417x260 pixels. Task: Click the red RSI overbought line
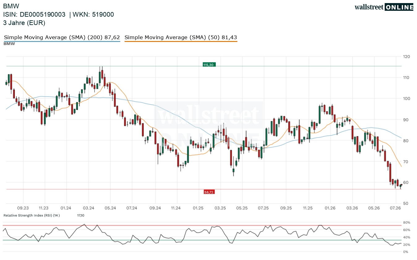click(x=202, y=225)
